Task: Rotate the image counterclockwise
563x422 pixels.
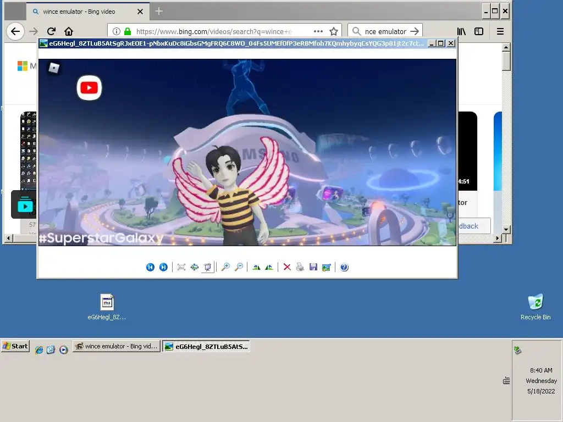Action: pos(269,267)
